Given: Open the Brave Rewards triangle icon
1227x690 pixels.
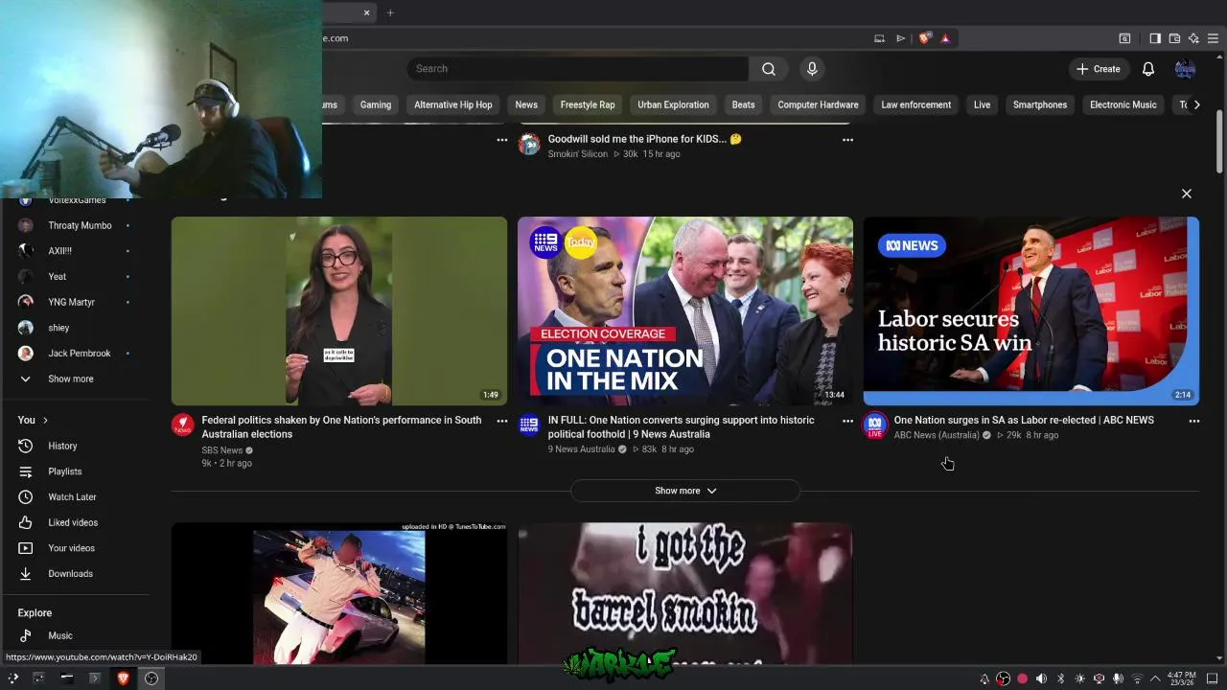Looking at the screenshot, I should 945,38.
